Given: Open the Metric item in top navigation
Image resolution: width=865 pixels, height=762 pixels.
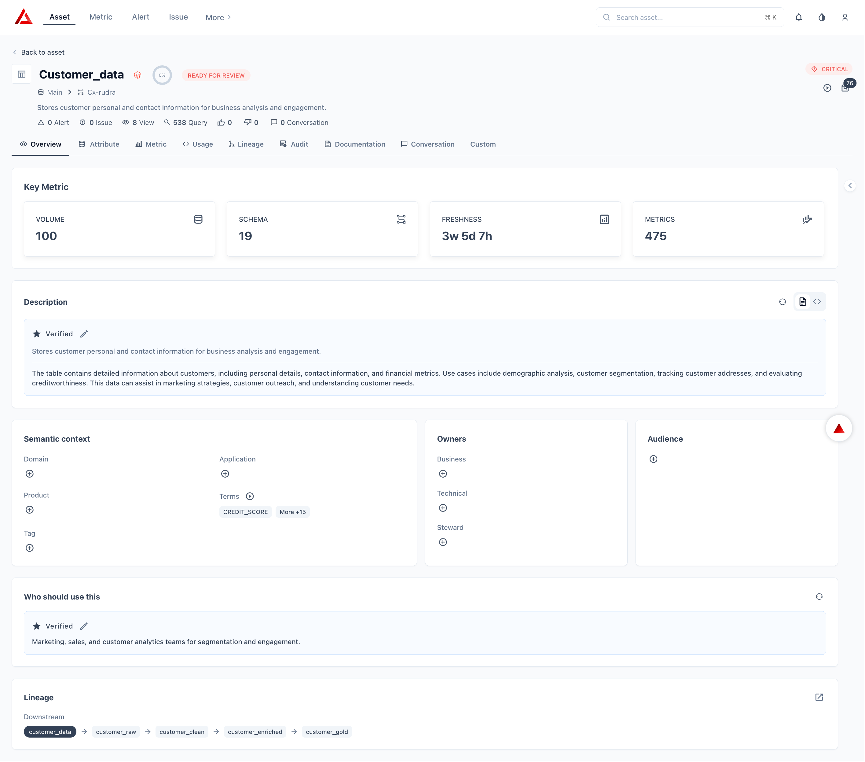Looking at the screenshot, I should [x=101, y=17].
